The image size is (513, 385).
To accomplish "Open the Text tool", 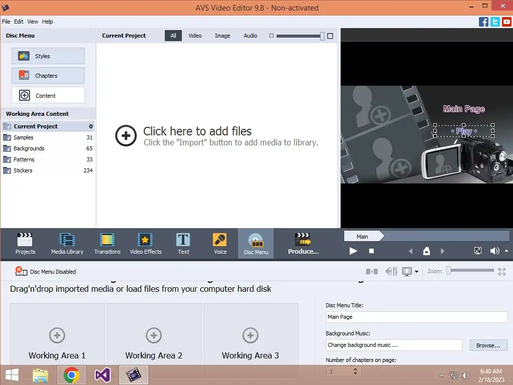I will tap(183, 244).
